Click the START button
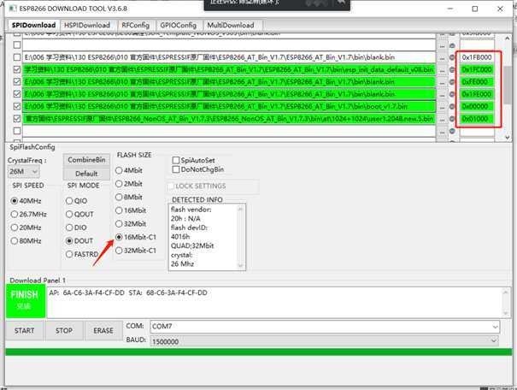Viewport: 517px width, 390px height. [25, 331]
